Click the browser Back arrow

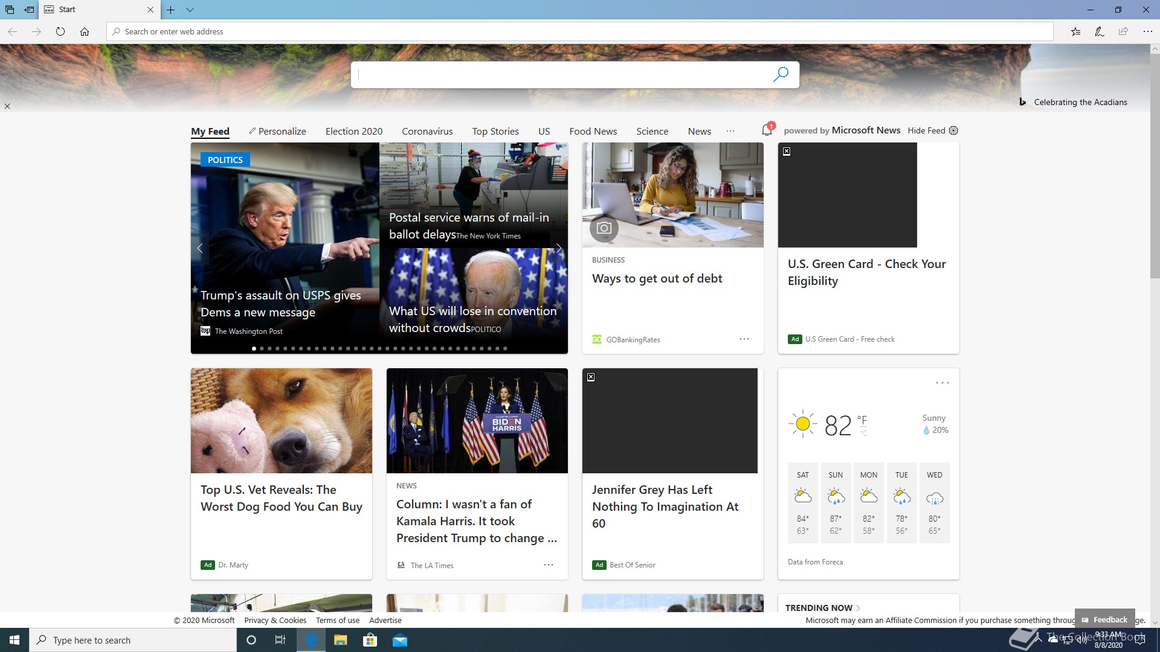pos(12,31)
